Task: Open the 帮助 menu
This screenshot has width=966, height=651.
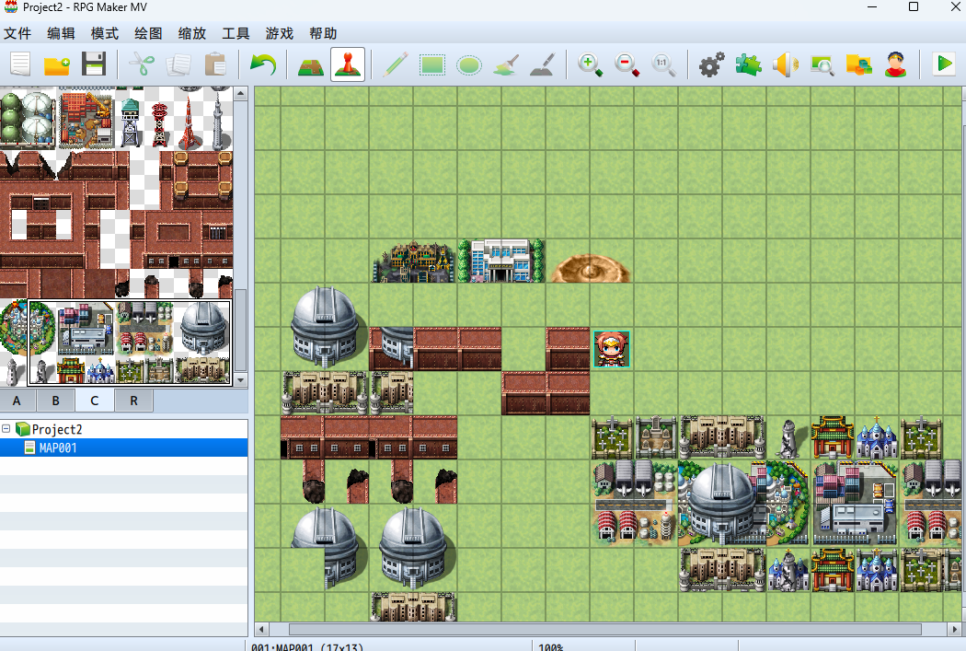Action: [324, 33]
